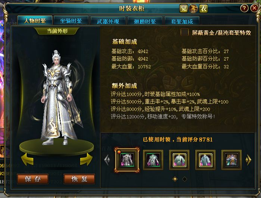This screenshot has width=261, height=198.
Task: Click the 恢复 button
Action: pos(80,179)
